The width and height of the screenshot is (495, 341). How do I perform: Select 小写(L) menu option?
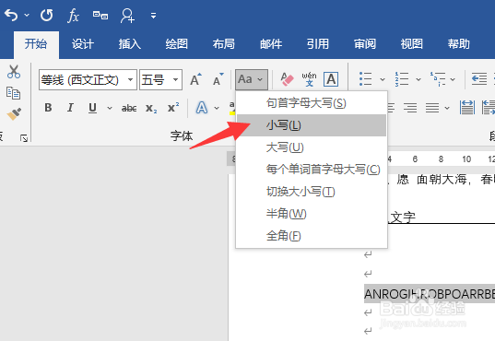coord(312,125)
